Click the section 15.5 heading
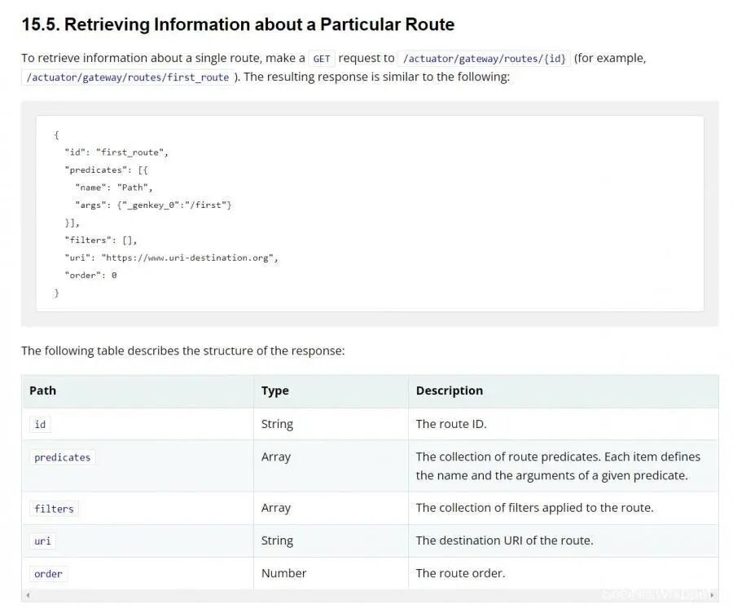 point(238,24)
